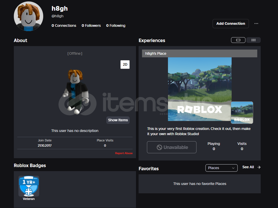Click the h8gh profile avatar picture
This screenshot has height=208, width=278.
coord(29,16)
